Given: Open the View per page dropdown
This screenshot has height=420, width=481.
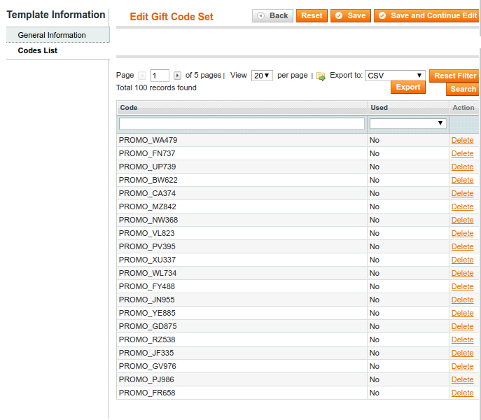Looking at the screenshot, I should click(262, 76).
